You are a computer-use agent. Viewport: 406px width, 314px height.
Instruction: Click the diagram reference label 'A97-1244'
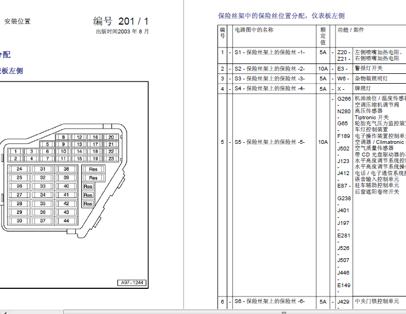[132, 283]
